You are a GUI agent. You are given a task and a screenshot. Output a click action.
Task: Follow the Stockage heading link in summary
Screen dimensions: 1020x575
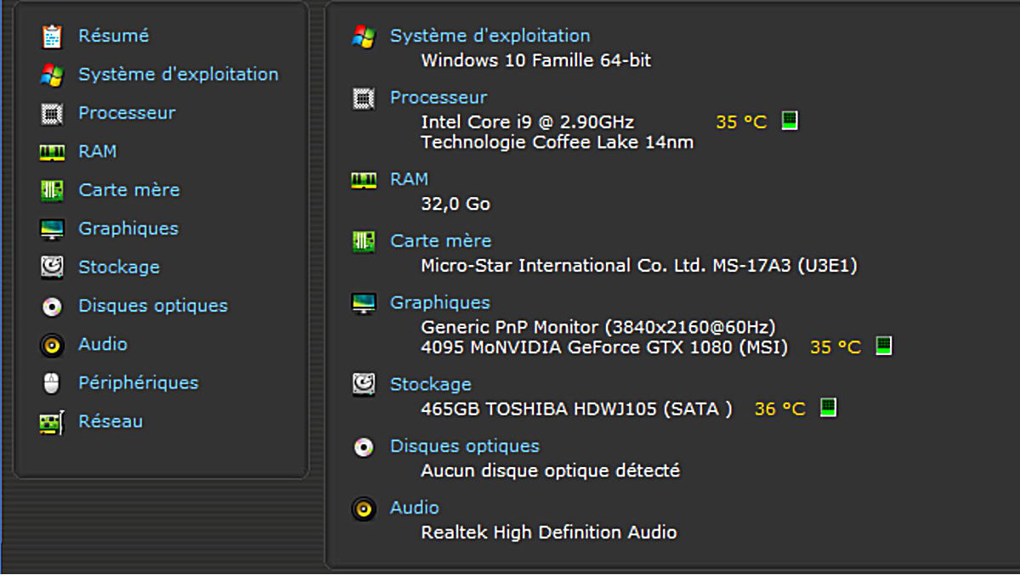click(x=431, y=385)
